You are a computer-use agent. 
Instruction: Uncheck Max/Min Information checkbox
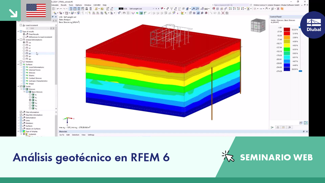(x=21, y=115)
